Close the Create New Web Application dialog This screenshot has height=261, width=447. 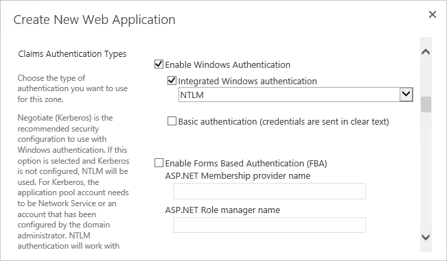tap(432, 14)
